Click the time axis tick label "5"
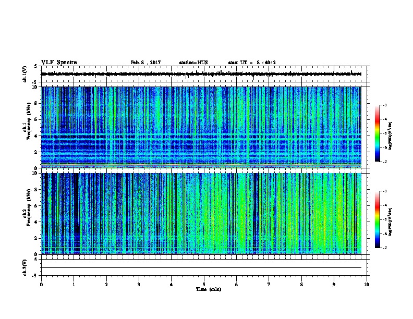The height and width of the screenshot is (319, 413). click(x=204, y=284)
